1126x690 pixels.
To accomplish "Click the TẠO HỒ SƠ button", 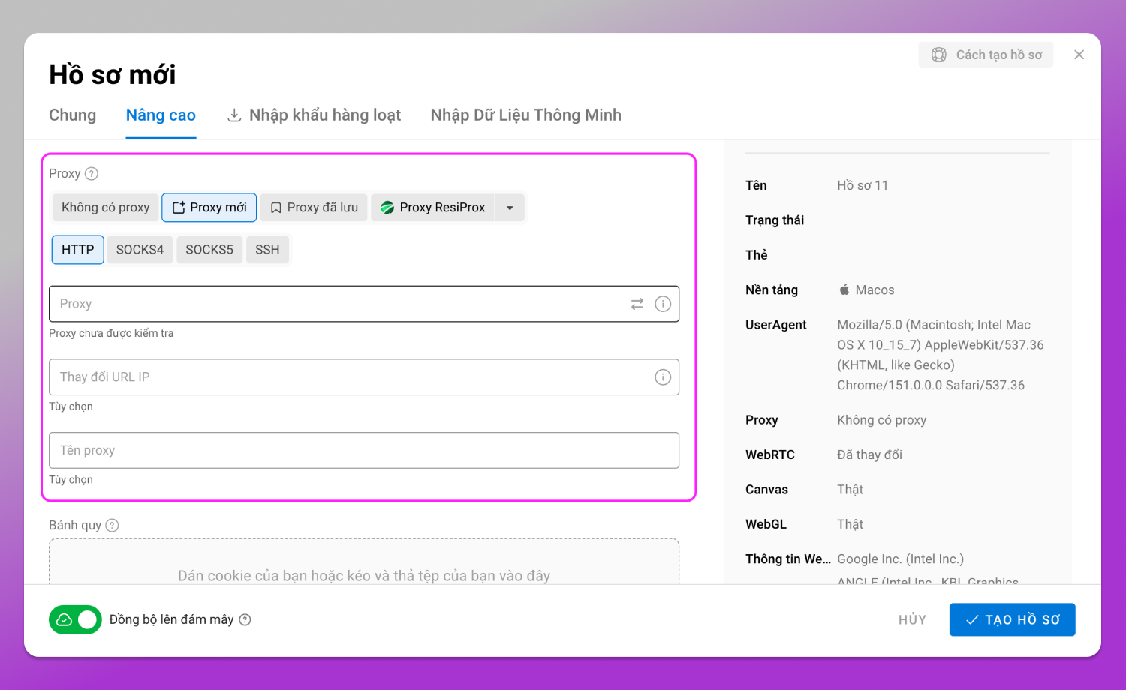I will pos(1012,619).
